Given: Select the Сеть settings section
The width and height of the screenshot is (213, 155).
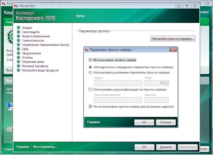Looking at the screenshot, I should tap(25, 49).
